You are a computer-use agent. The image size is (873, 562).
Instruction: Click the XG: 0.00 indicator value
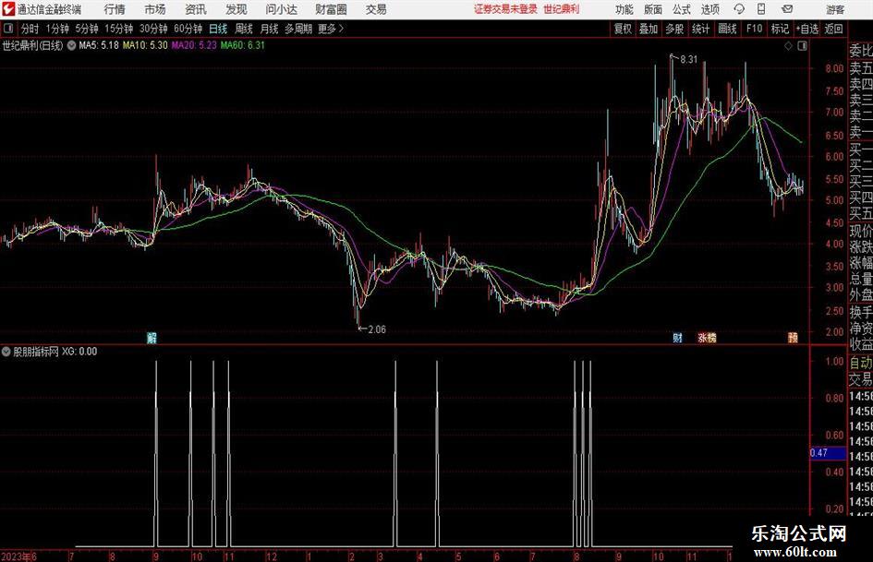point(79,352)
